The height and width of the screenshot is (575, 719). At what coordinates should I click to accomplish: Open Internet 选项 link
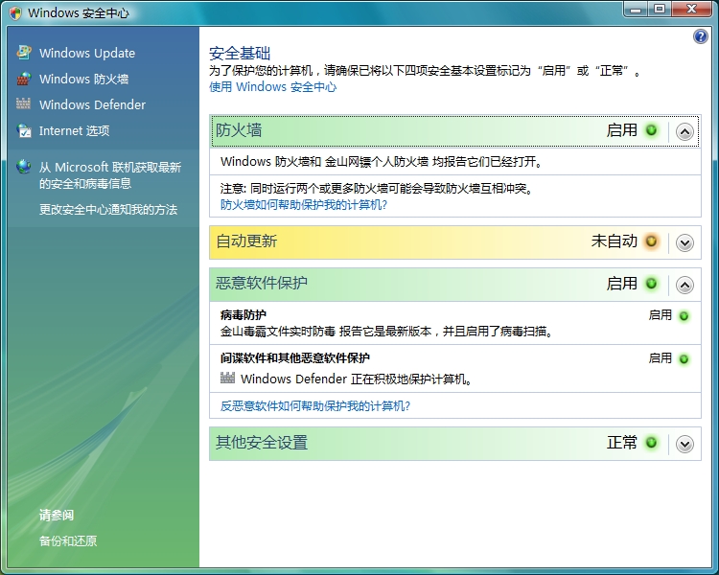tap(74, 131)
